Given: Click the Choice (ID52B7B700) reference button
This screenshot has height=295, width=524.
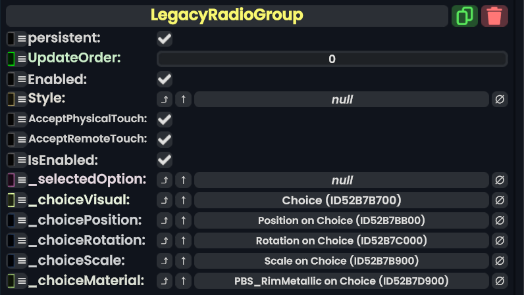Looking at the screenshot, I should coord(342,200).
